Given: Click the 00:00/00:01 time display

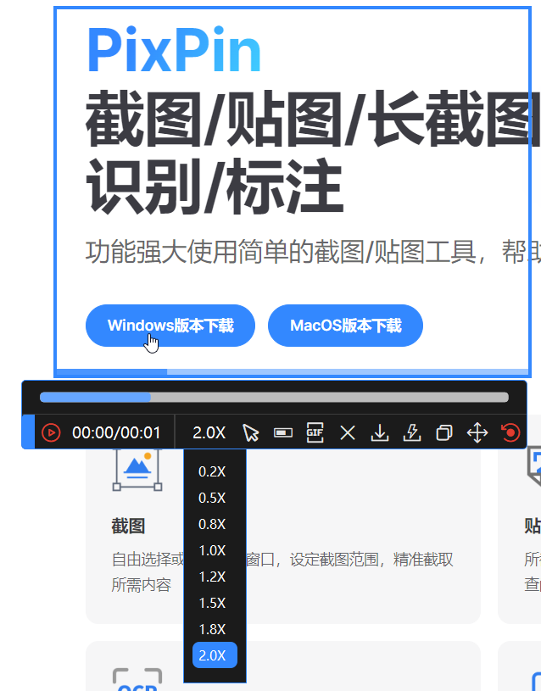Looking at the screenshot, I should (116, 432).
